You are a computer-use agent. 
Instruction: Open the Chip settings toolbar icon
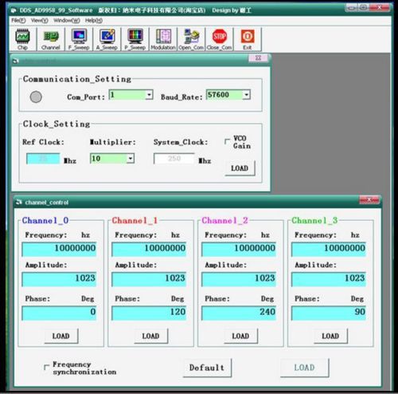pyautogui.click(x=22, y=39)
